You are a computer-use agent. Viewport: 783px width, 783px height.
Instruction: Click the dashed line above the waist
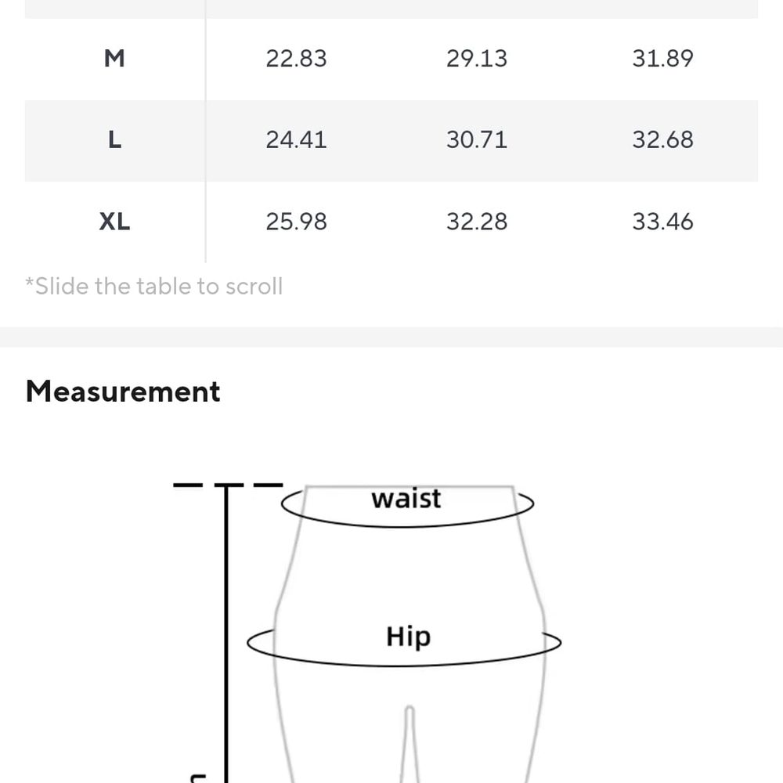(228, 485)
